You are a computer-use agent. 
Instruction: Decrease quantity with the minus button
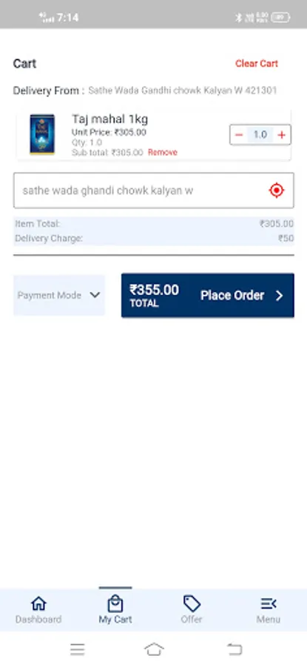[x=239, y=135]
